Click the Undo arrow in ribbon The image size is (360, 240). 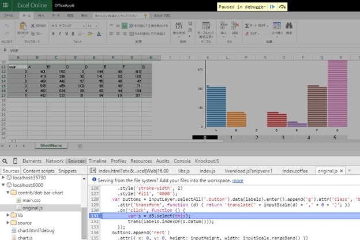[7, 26]
